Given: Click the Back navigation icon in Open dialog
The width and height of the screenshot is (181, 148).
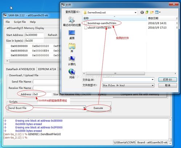Looking at the screenshot, I should coord(142,12).
